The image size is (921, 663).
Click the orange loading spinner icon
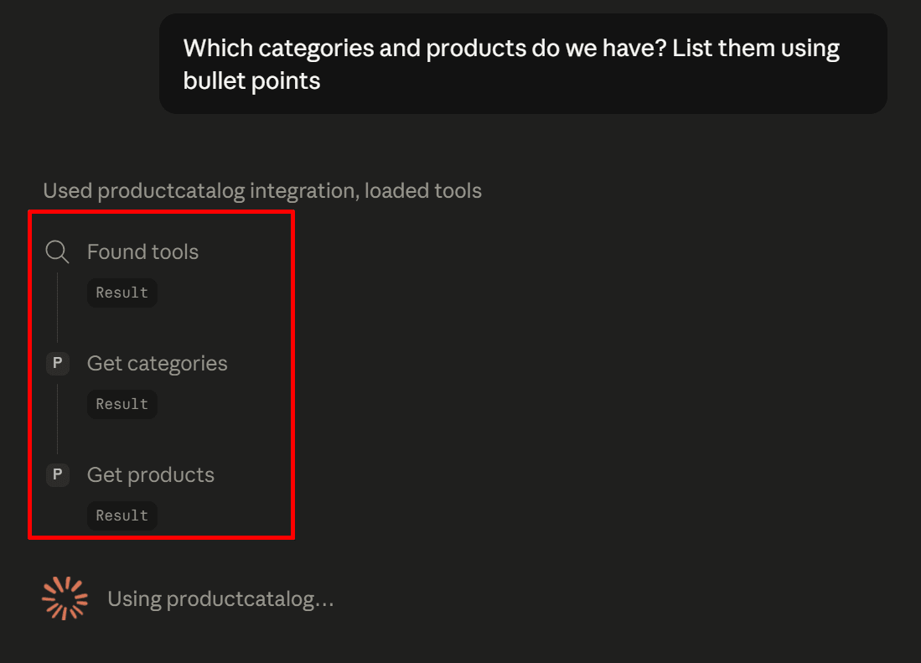[x=65, y=598]
